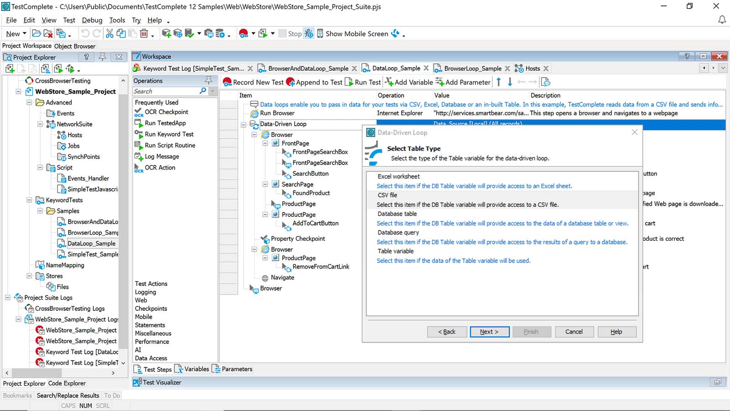Click the Close project icon with red X

click(48, 33)
